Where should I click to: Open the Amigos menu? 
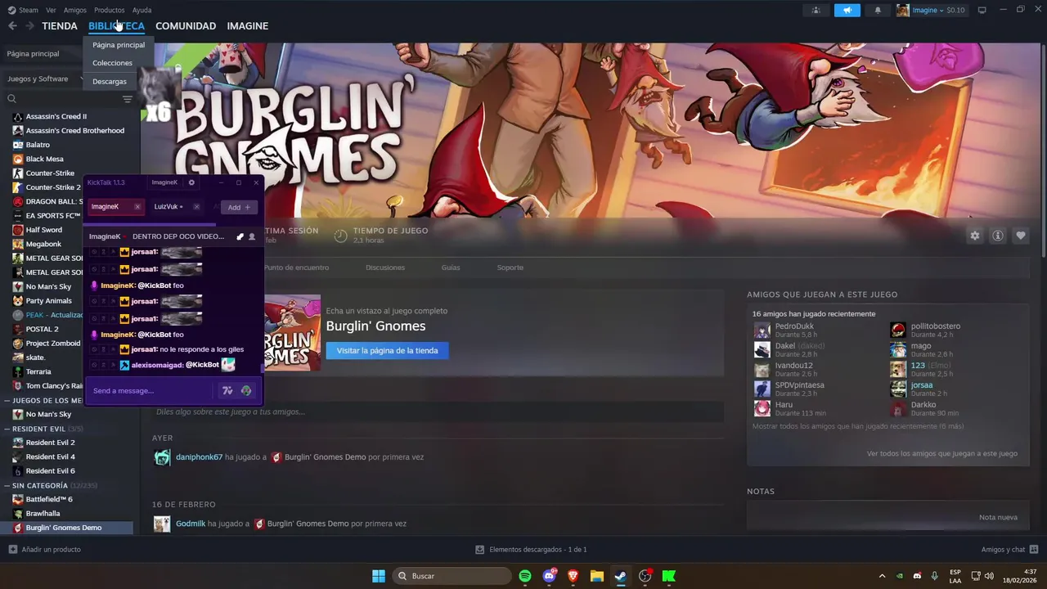(x=75, y=10)
